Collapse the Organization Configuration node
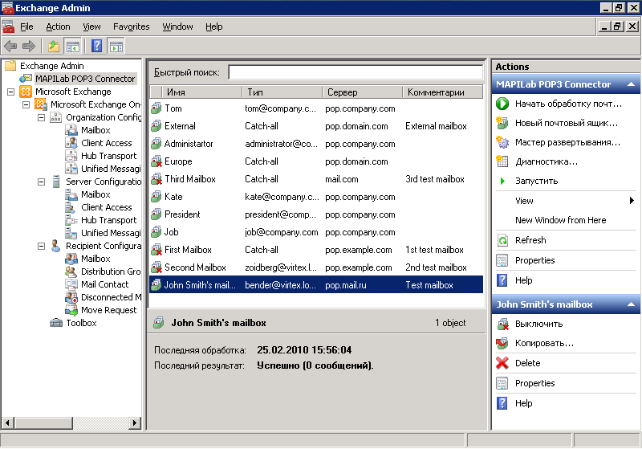The width and height of the screenshot is (642, 449). coord(42,117)
